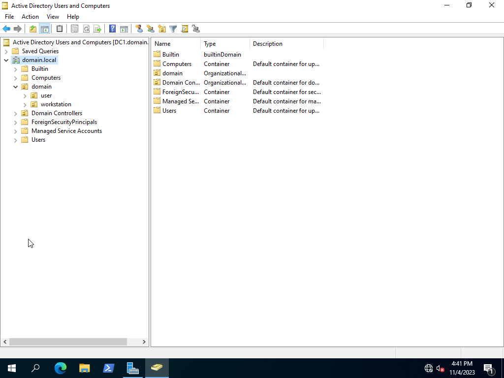The width and height of the screenshot is (504, 378).
Task: Click the clipboard toolbar icon
Action: 60,29
